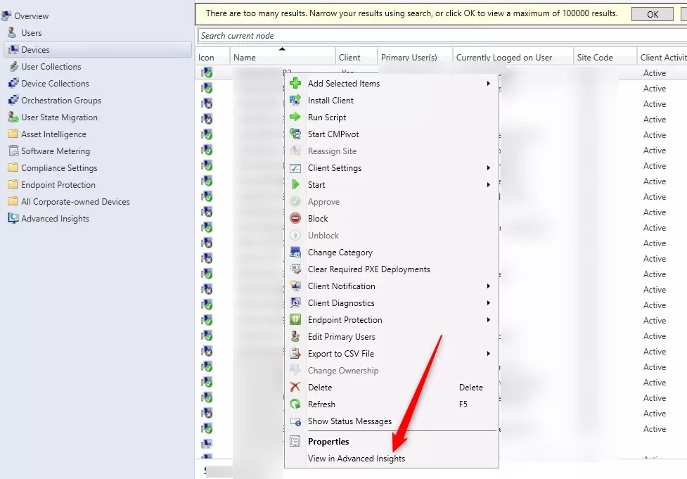Select Change Category menu entry

coord(340,253)
